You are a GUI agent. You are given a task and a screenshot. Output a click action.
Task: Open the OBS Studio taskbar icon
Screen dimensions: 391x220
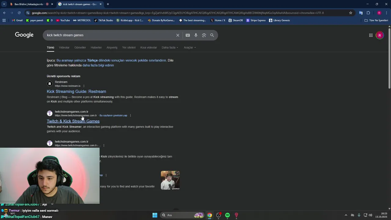(x=218, y=215)
